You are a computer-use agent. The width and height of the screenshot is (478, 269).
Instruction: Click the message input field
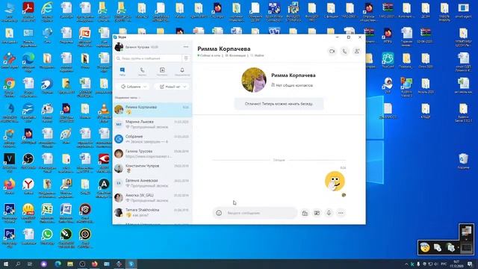pos(261,213)
